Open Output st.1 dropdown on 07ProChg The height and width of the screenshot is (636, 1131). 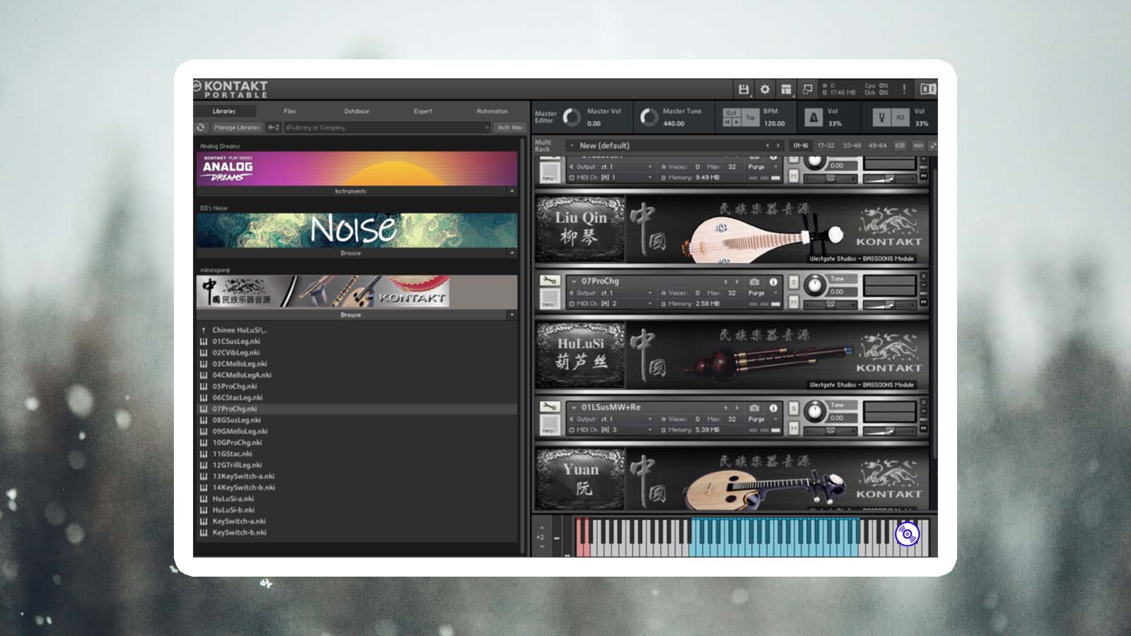pos(650,293)
